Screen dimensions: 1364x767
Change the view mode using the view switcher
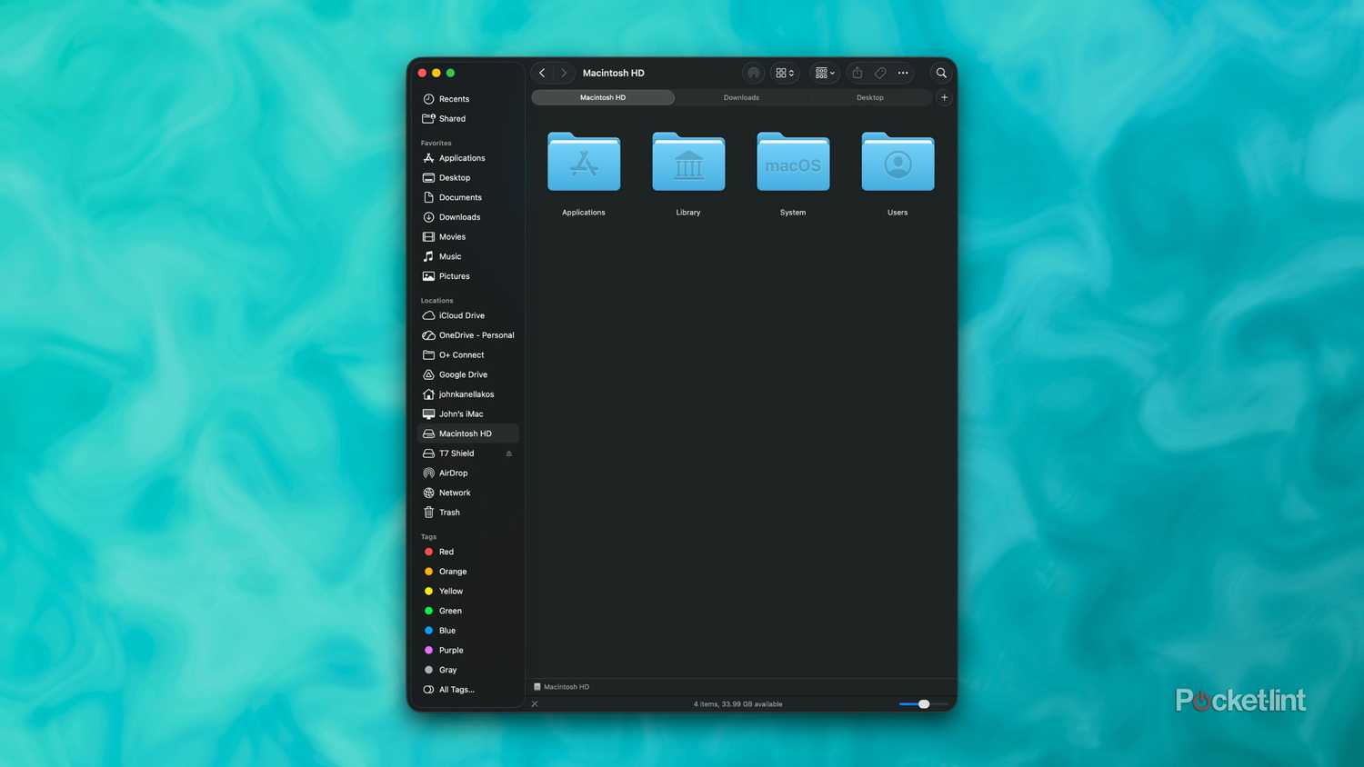(784, 73)
